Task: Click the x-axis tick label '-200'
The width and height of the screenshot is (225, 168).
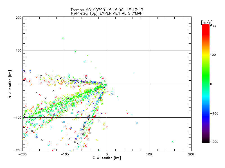Action: click(x=22, y=154)
